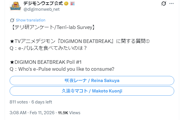Vote for 久遠寺マコト / Makoto Kuonji
Viewport: 183px width, 120px height.
click(92, 91)
